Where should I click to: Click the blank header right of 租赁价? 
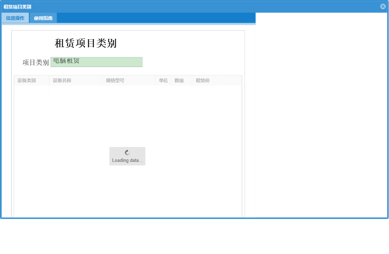pyautogui.click(x=234, y=80)
